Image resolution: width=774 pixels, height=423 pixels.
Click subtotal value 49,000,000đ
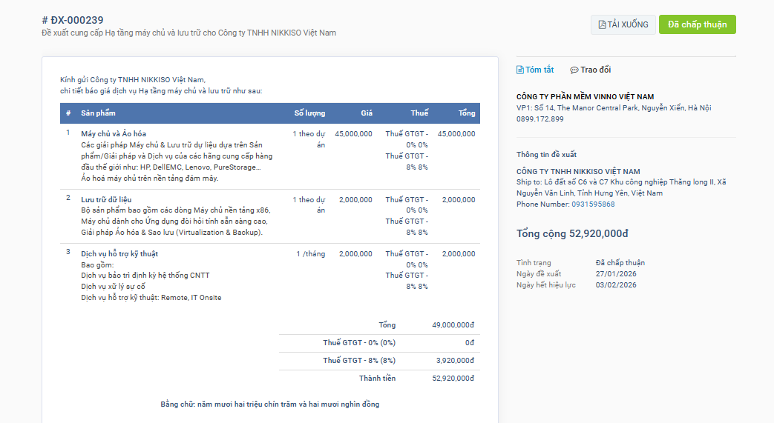453,325
